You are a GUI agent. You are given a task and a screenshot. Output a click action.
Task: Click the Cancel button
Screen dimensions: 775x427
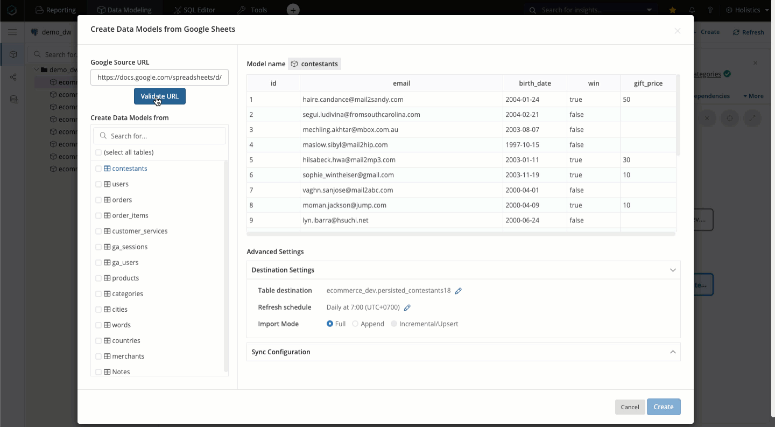(x=630, y=407)
